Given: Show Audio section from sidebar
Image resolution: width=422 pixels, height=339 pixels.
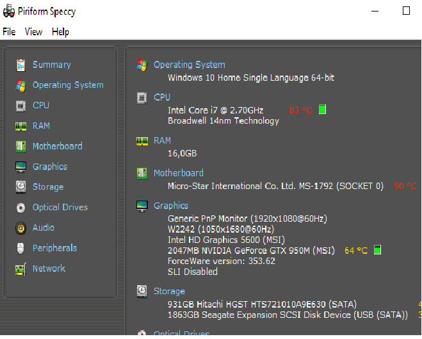Looking at the screenshot, I should (44, 227).
